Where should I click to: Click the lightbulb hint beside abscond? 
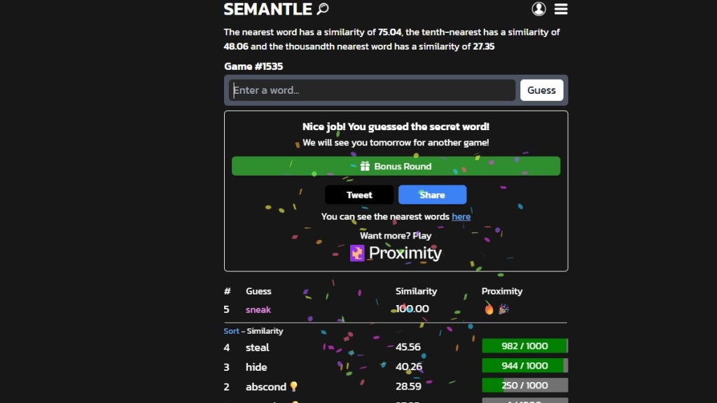click(292, 386)
